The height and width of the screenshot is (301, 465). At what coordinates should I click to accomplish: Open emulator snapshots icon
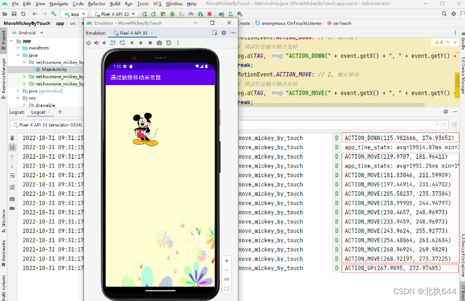pos(169,43)
